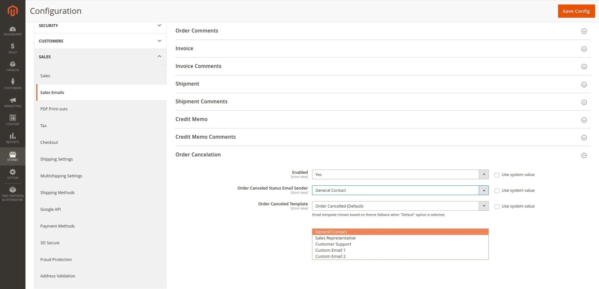Go to Payment Methods settings

57,226
